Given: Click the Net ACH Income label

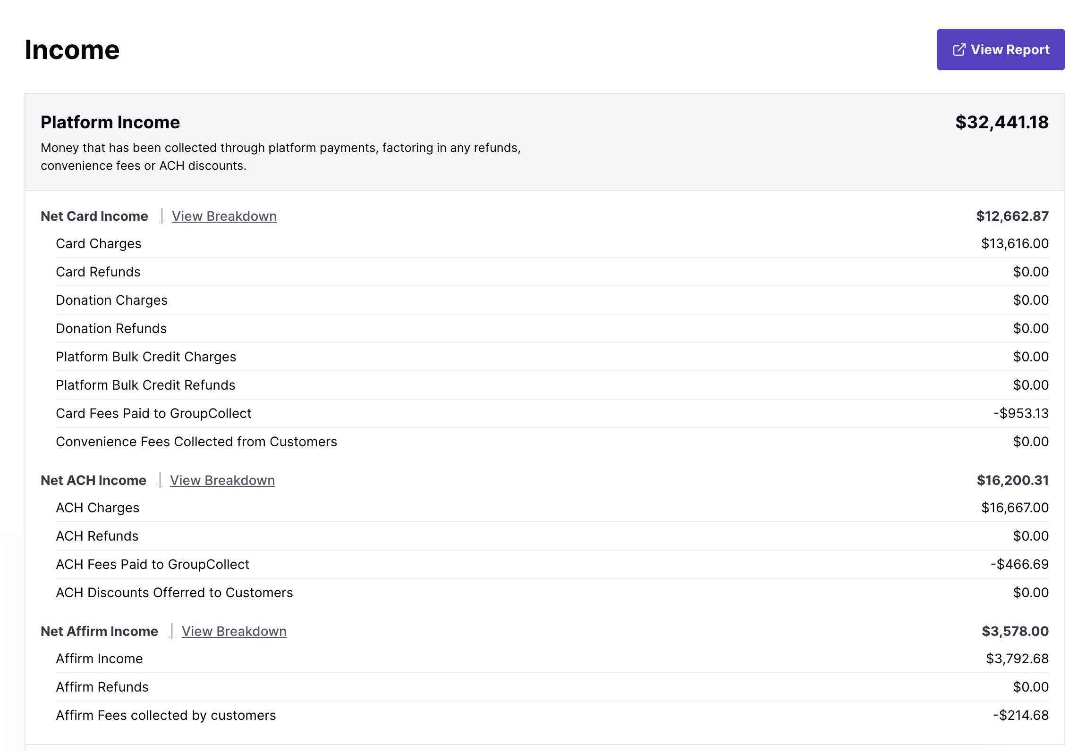Looking at the screenshot, I should (x=93, y=480).
